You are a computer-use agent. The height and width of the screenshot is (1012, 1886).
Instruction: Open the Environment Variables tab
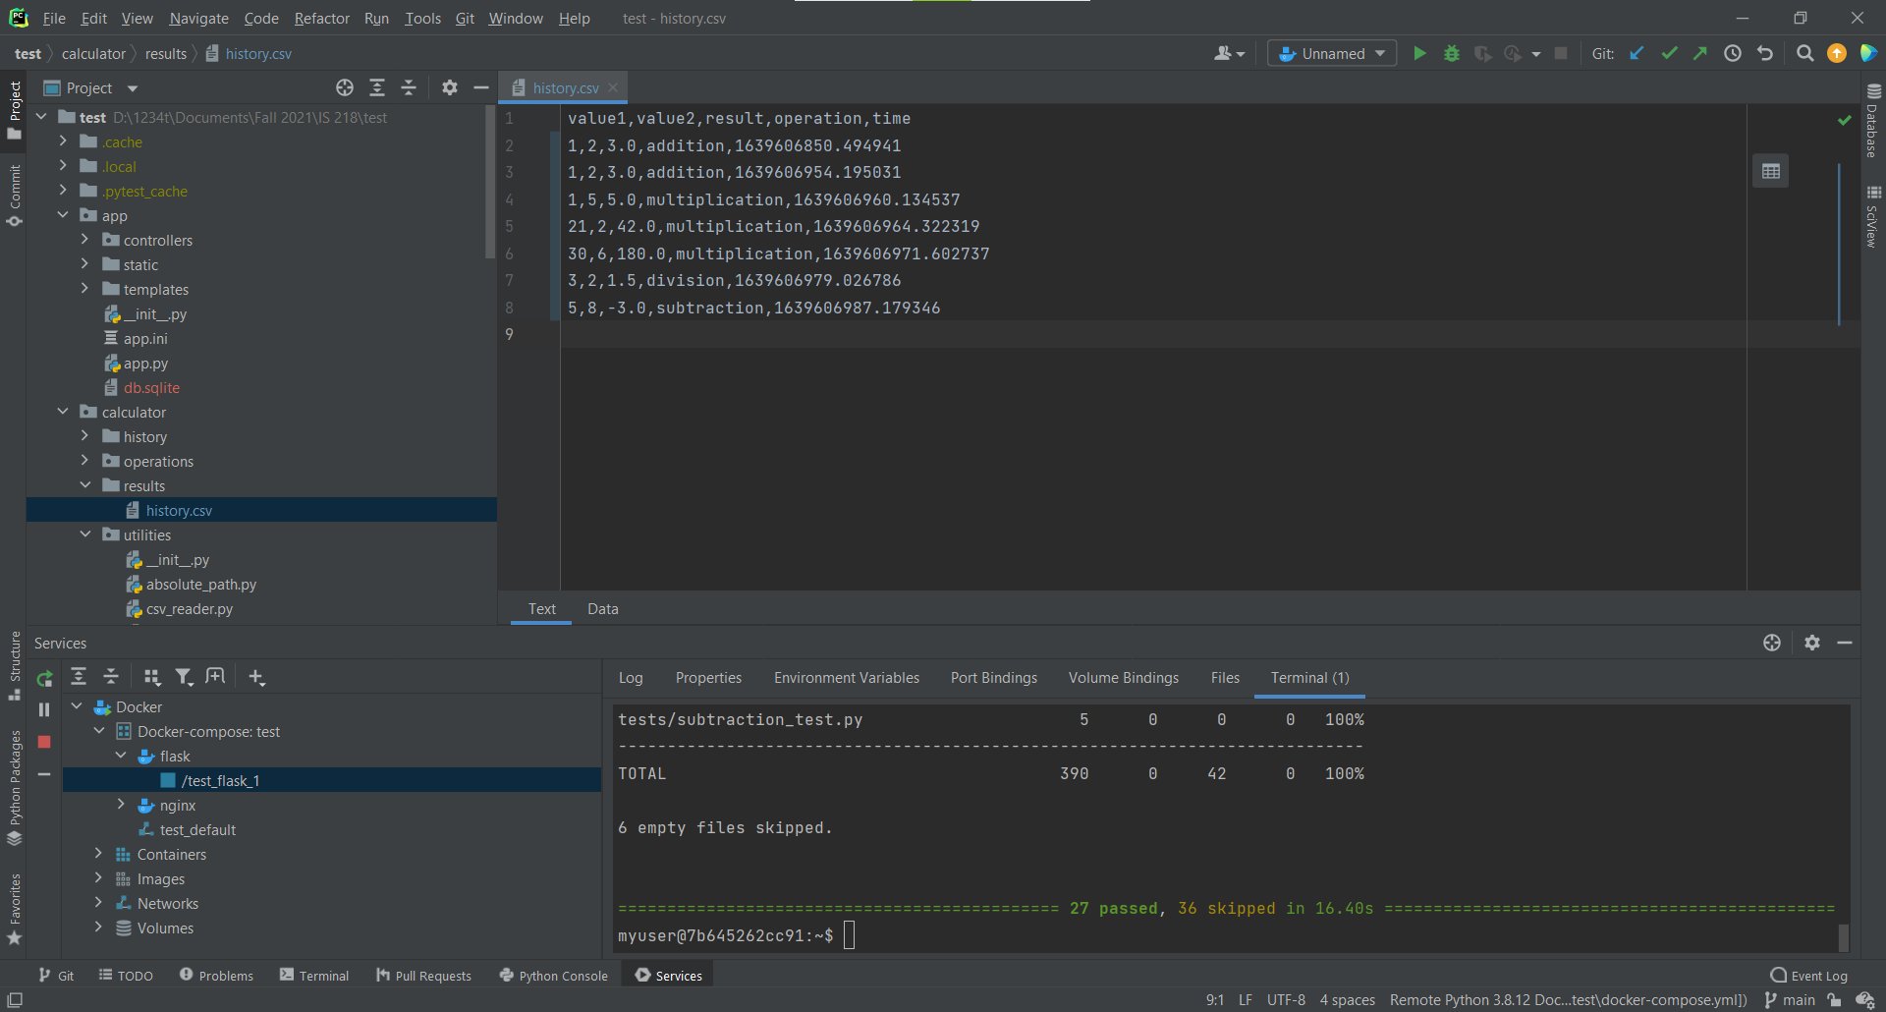pyautogui.click(x=846, y=678)
